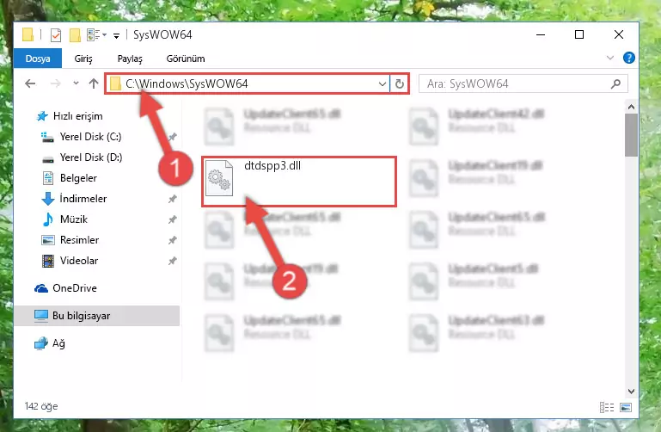
Task: Click the magnifier search icon
Action: 615,84
